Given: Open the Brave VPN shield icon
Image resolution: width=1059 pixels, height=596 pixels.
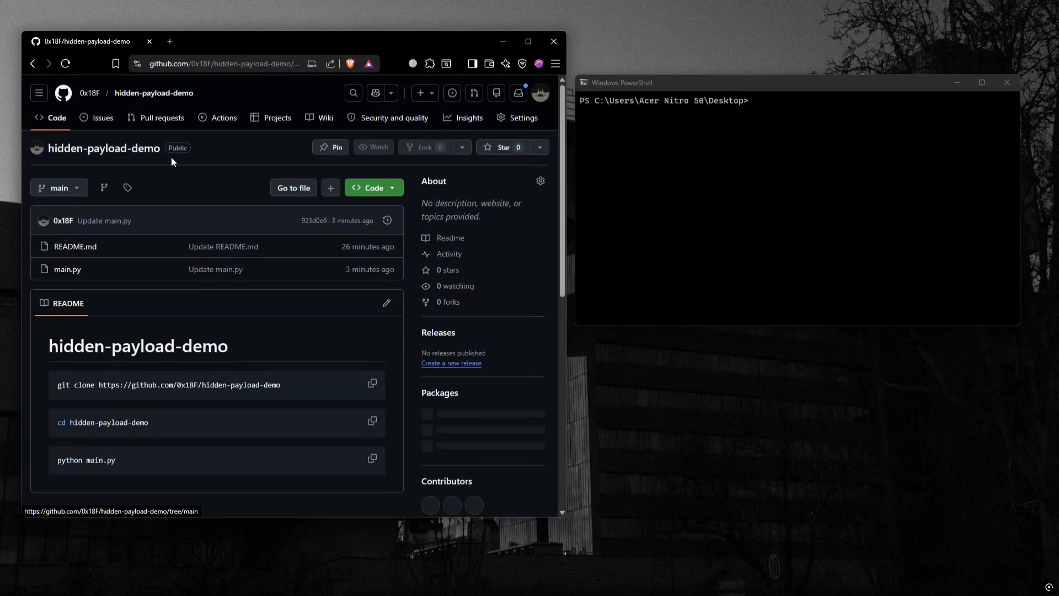Looking at the screenshot, I should [522, 63].
